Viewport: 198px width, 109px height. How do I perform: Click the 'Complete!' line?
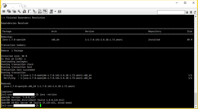(7, 92)
